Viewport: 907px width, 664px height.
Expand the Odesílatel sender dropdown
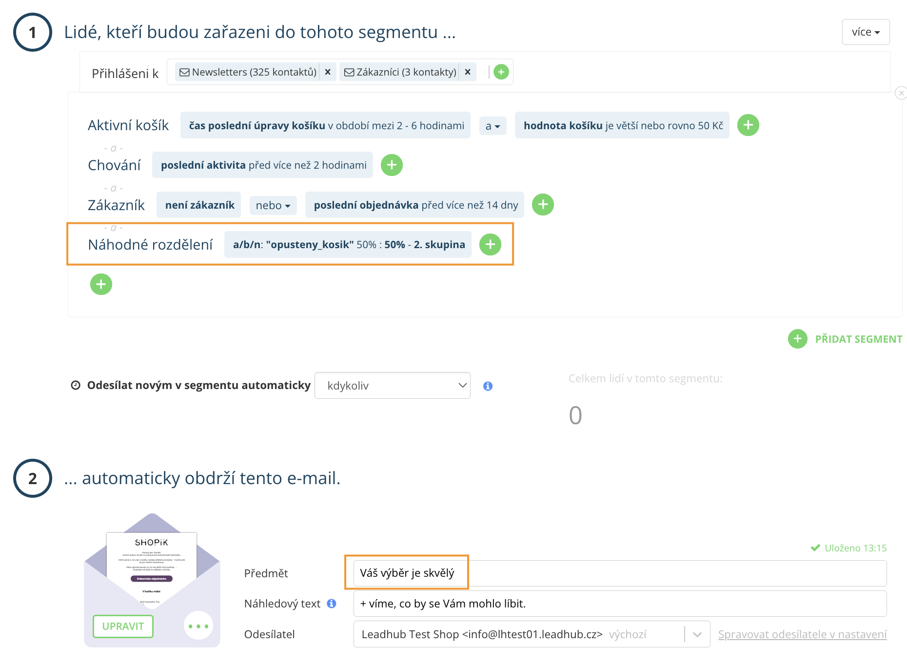coord(697,634)
